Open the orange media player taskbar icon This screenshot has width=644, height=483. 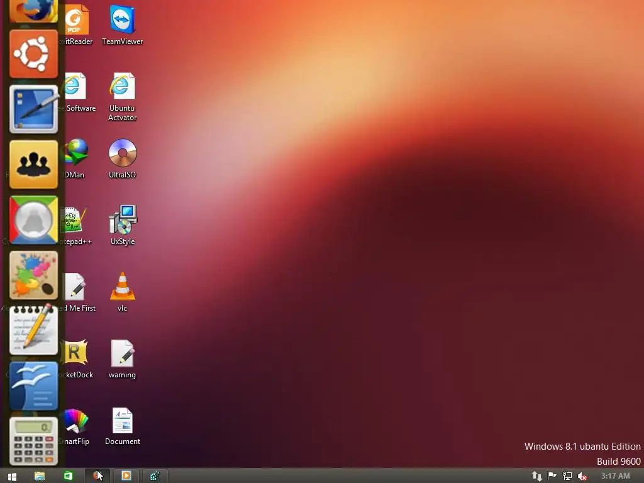pyautogui.click(x=126, y=476)
